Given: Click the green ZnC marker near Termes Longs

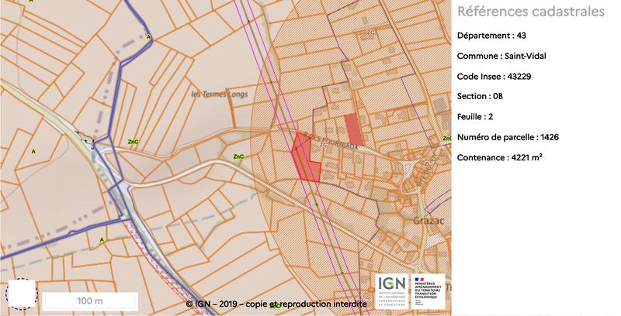Looking at the screenshot, I should pyautogui.click(x=133, y=142).
